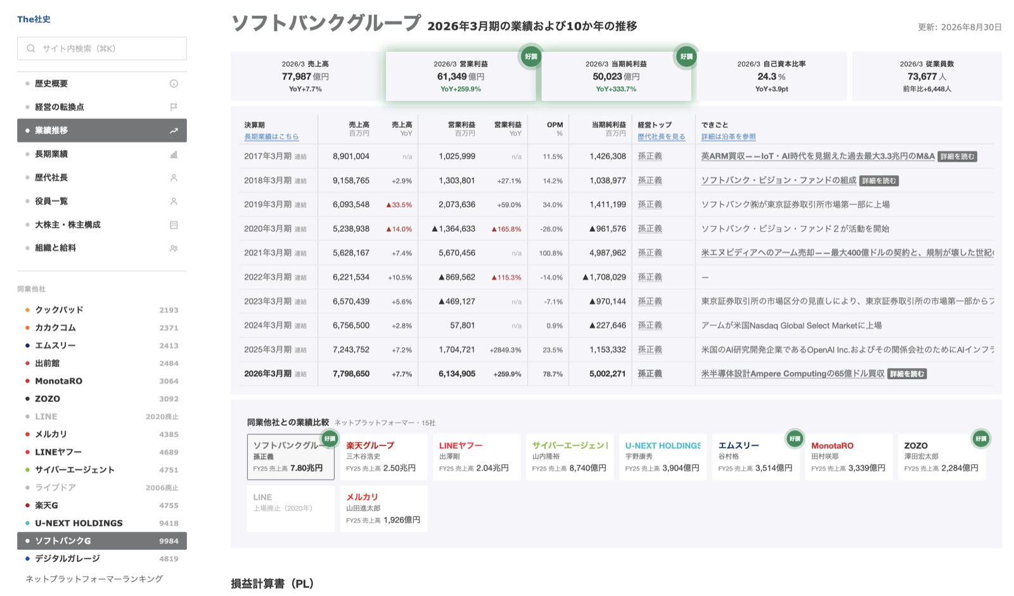Click 孫正義 in the 2026年3月期 row
The image size is (1014, 596).
[650, 374]
